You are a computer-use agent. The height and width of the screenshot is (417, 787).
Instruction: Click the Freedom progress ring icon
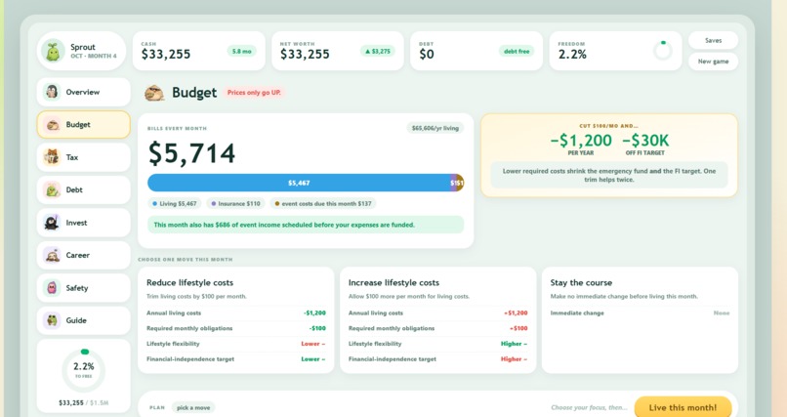point(663,51)
